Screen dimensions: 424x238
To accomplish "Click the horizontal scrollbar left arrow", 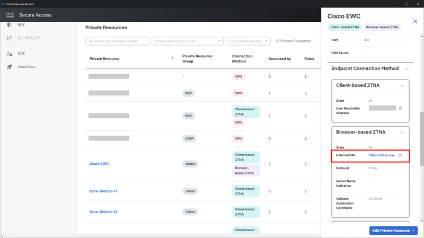I will [2, 236].
